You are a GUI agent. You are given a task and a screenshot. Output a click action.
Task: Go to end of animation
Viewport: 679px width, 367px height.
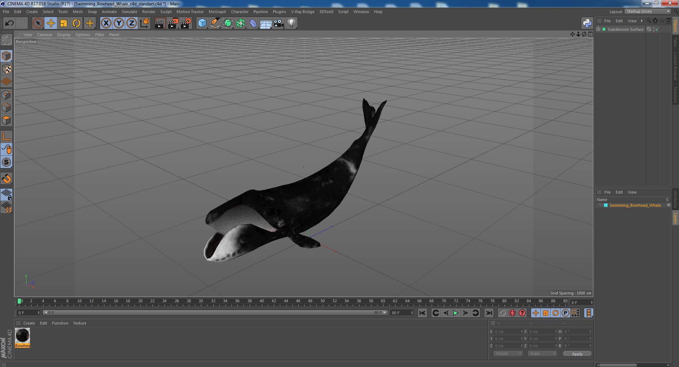tap(489, 313)
